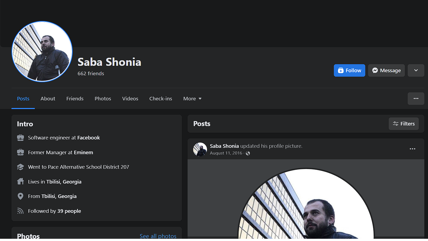428x241 pixels.
Task: Open profile's three-dot options menu
Action: [x=416, y=99]
